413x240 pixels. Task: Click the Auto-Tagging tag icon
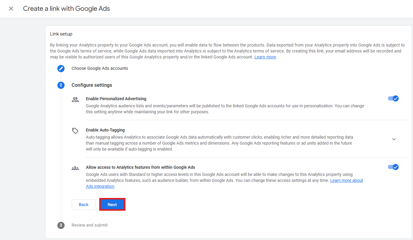coord(75,131)
